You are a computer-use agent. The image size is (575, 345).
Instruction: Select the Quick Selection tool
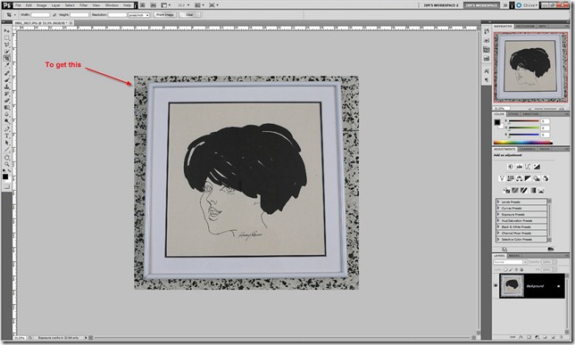pyautogui.click(x=6, y=52)
